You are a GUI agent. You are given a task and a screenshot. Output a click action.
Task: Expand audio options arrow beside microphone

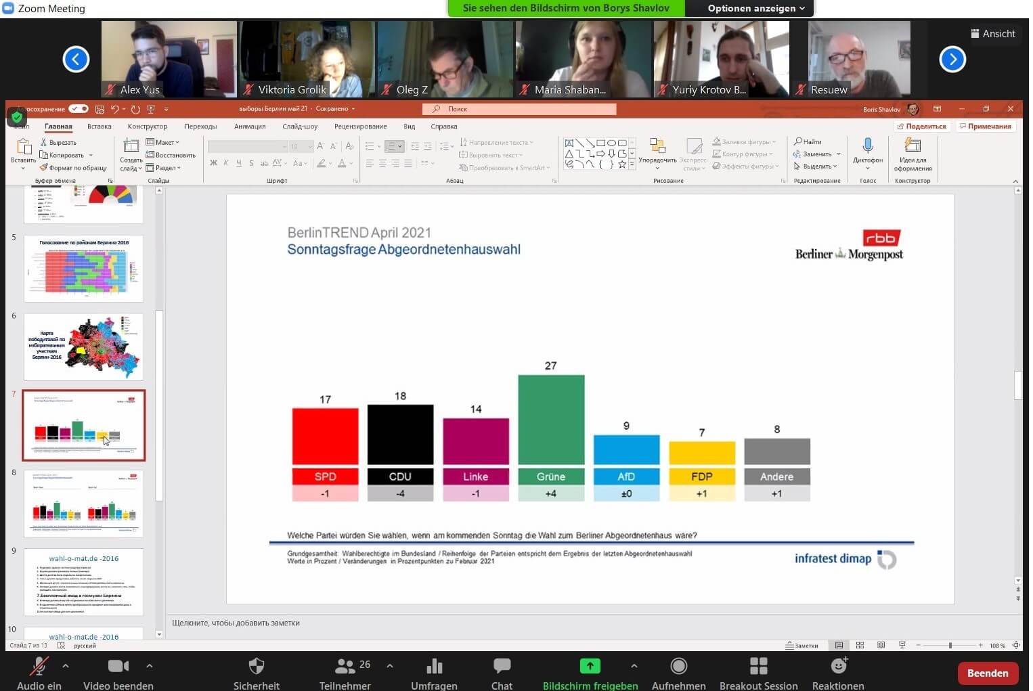pyautogui.click(x=66, y=666)
